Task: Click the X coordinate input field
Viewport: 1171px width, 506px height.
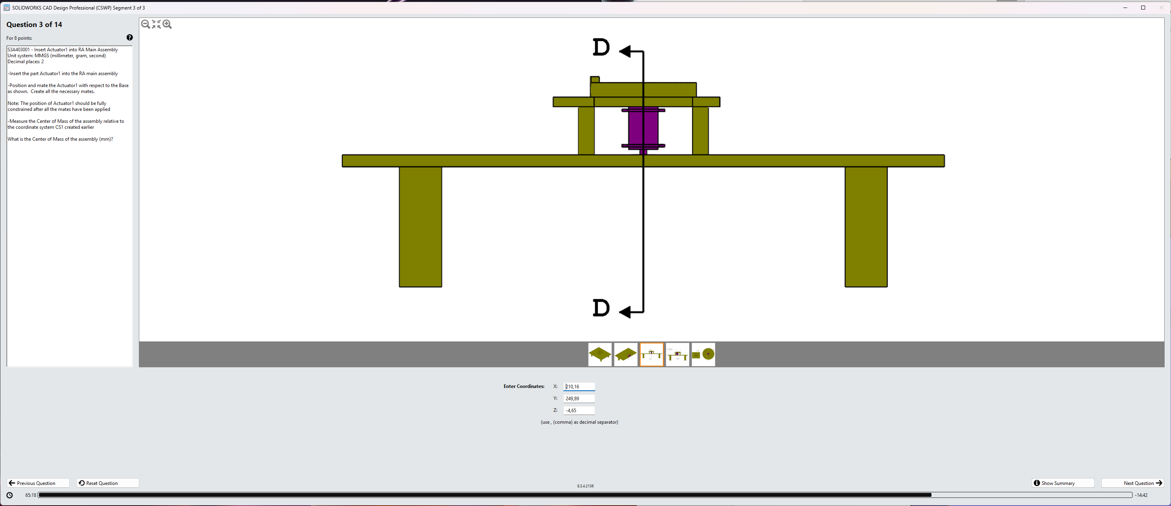Action: (579, 386)
